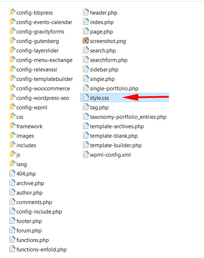Select the template-blank.php file name
The height and width of the screenshot is (258, 204).
coord(114,136)
